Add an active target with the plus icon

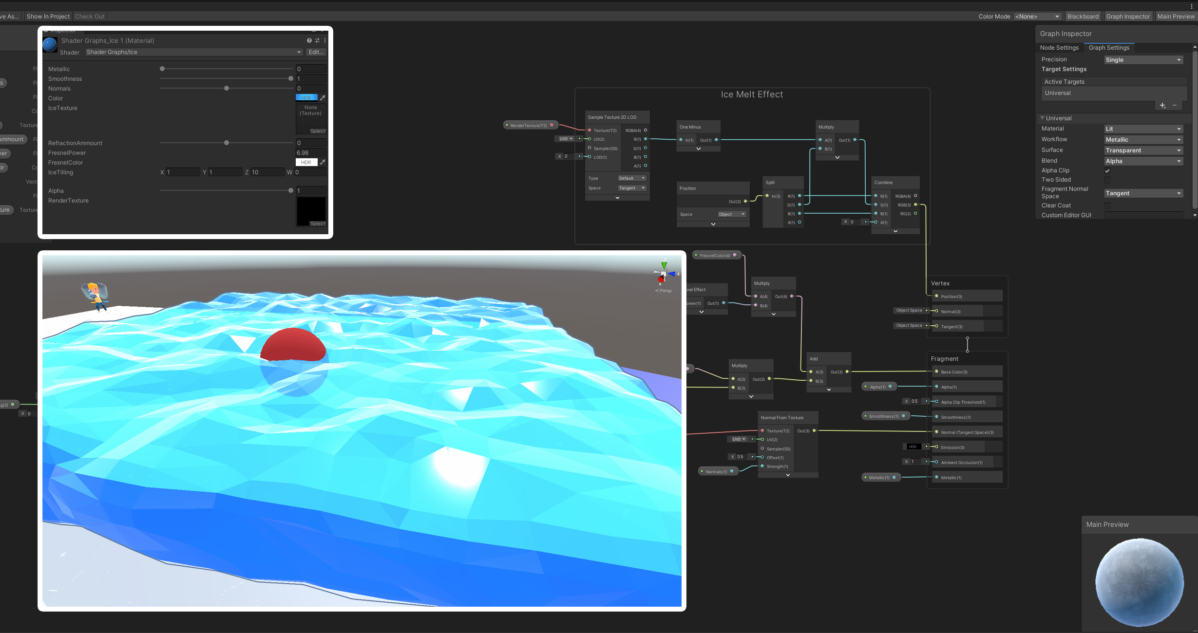(x=1162, y=105)
